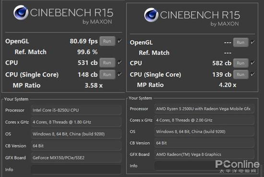This screenshot has height=177, width=264.
Task: Click the AMD Ryzen 5 2500U processor field
Action: 204,109
